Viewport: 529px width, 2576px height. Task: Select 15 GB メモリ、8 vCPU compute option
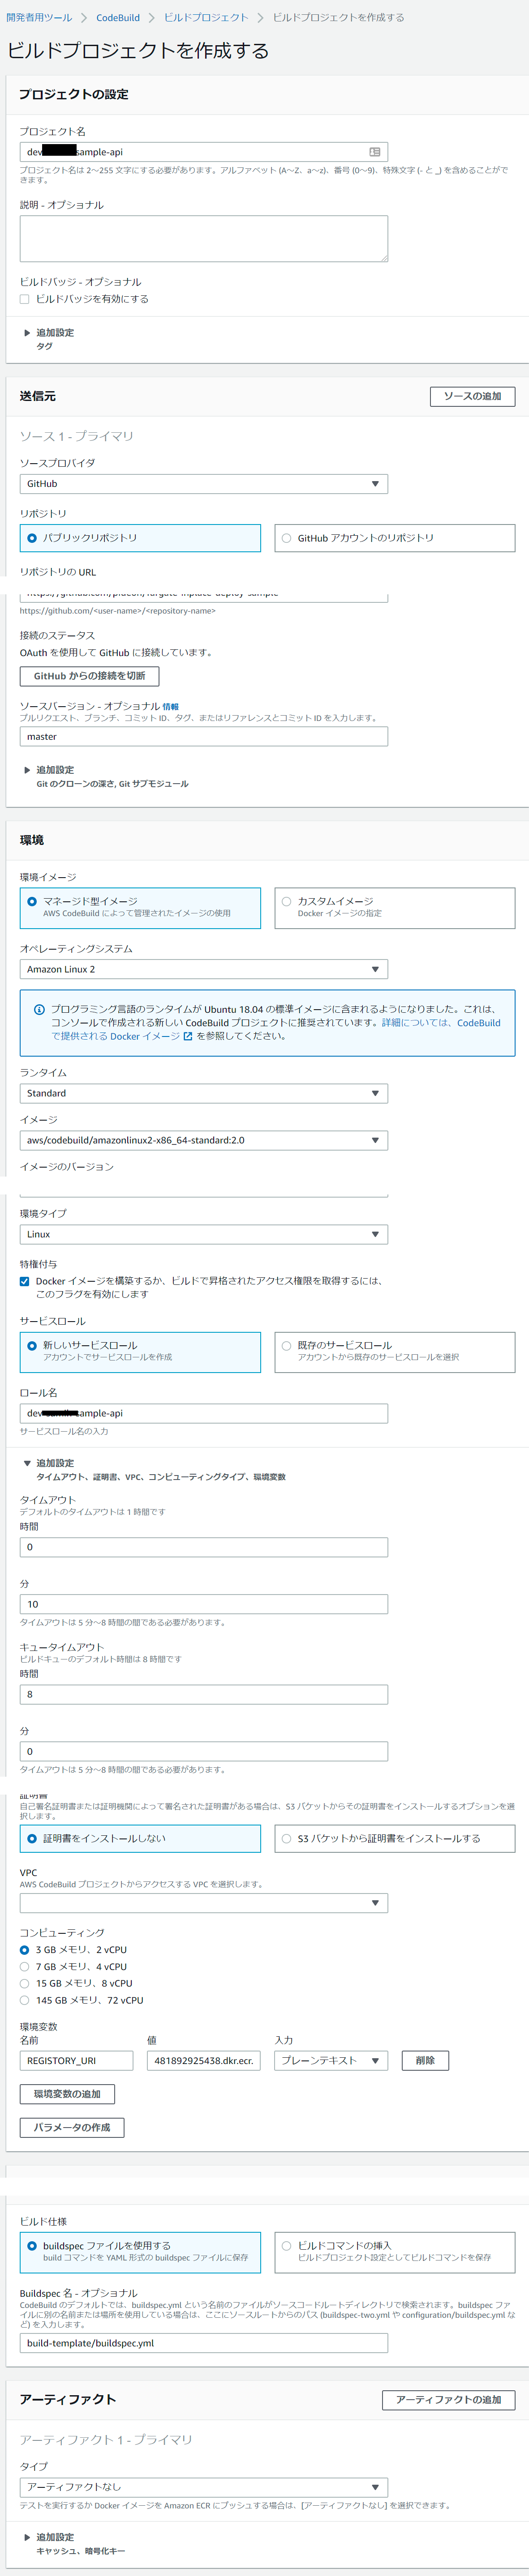pos(25,1984)
